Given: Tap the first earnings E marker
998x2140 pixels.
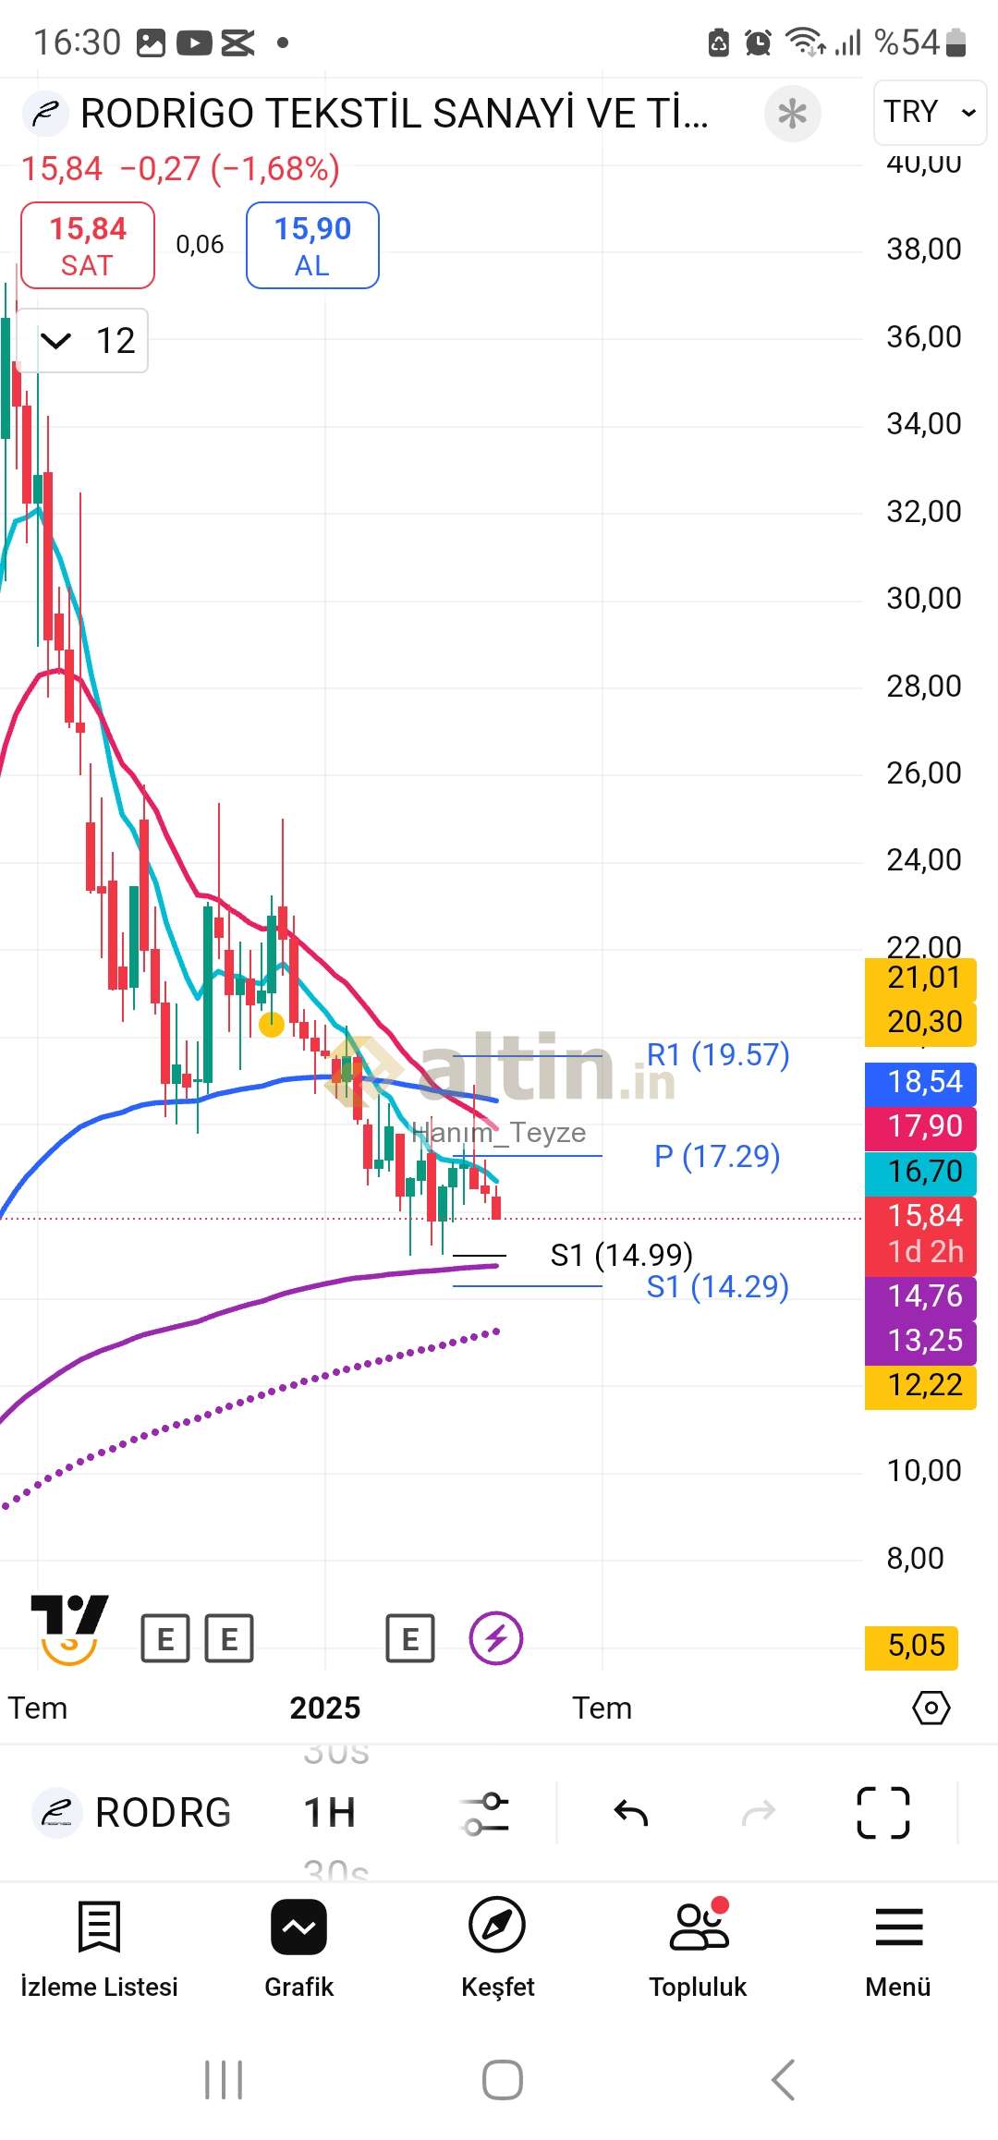Looking at the screenshot, I should 165,1638.
